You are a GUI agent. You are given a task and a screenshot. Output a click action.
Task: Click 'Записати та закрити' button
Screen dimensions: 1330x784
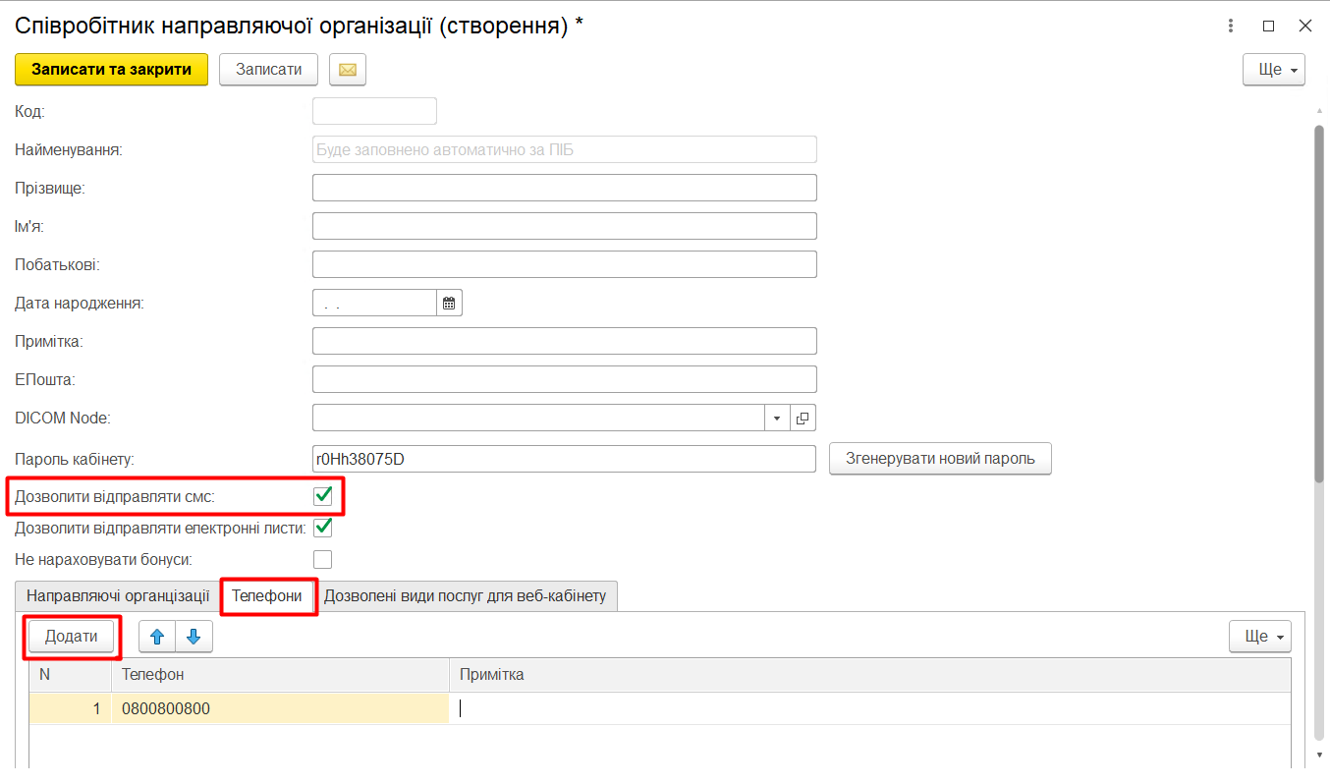tap(111, 70)
